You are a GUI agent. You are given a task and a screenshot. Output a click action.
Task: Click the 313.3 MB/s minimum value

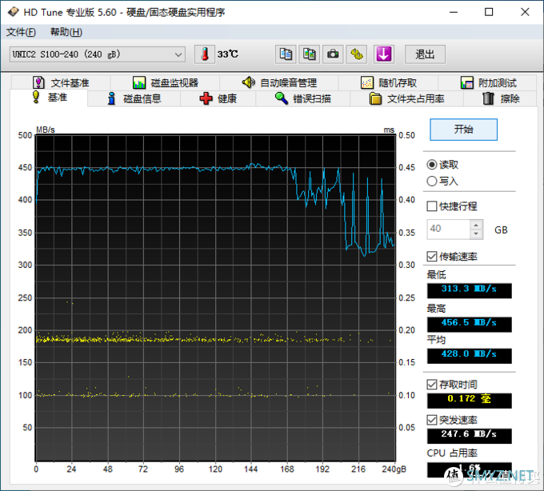(x=469, y=290)
